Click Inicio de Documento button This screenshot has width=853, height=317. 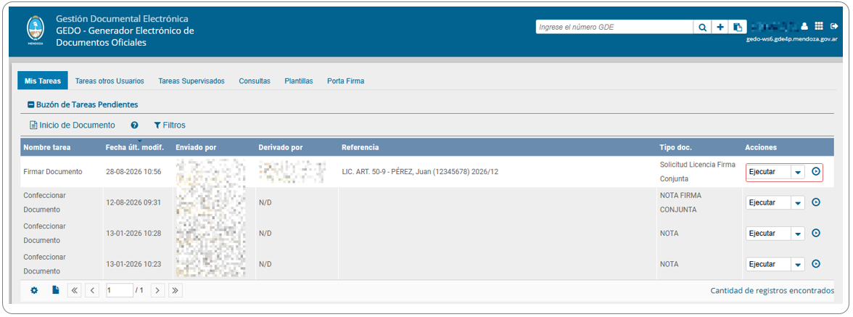pyautogui.click(x=73, y=125)
